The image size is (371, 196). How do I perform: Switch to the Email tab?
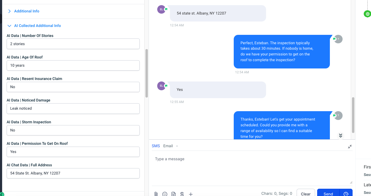click(168, 146)
